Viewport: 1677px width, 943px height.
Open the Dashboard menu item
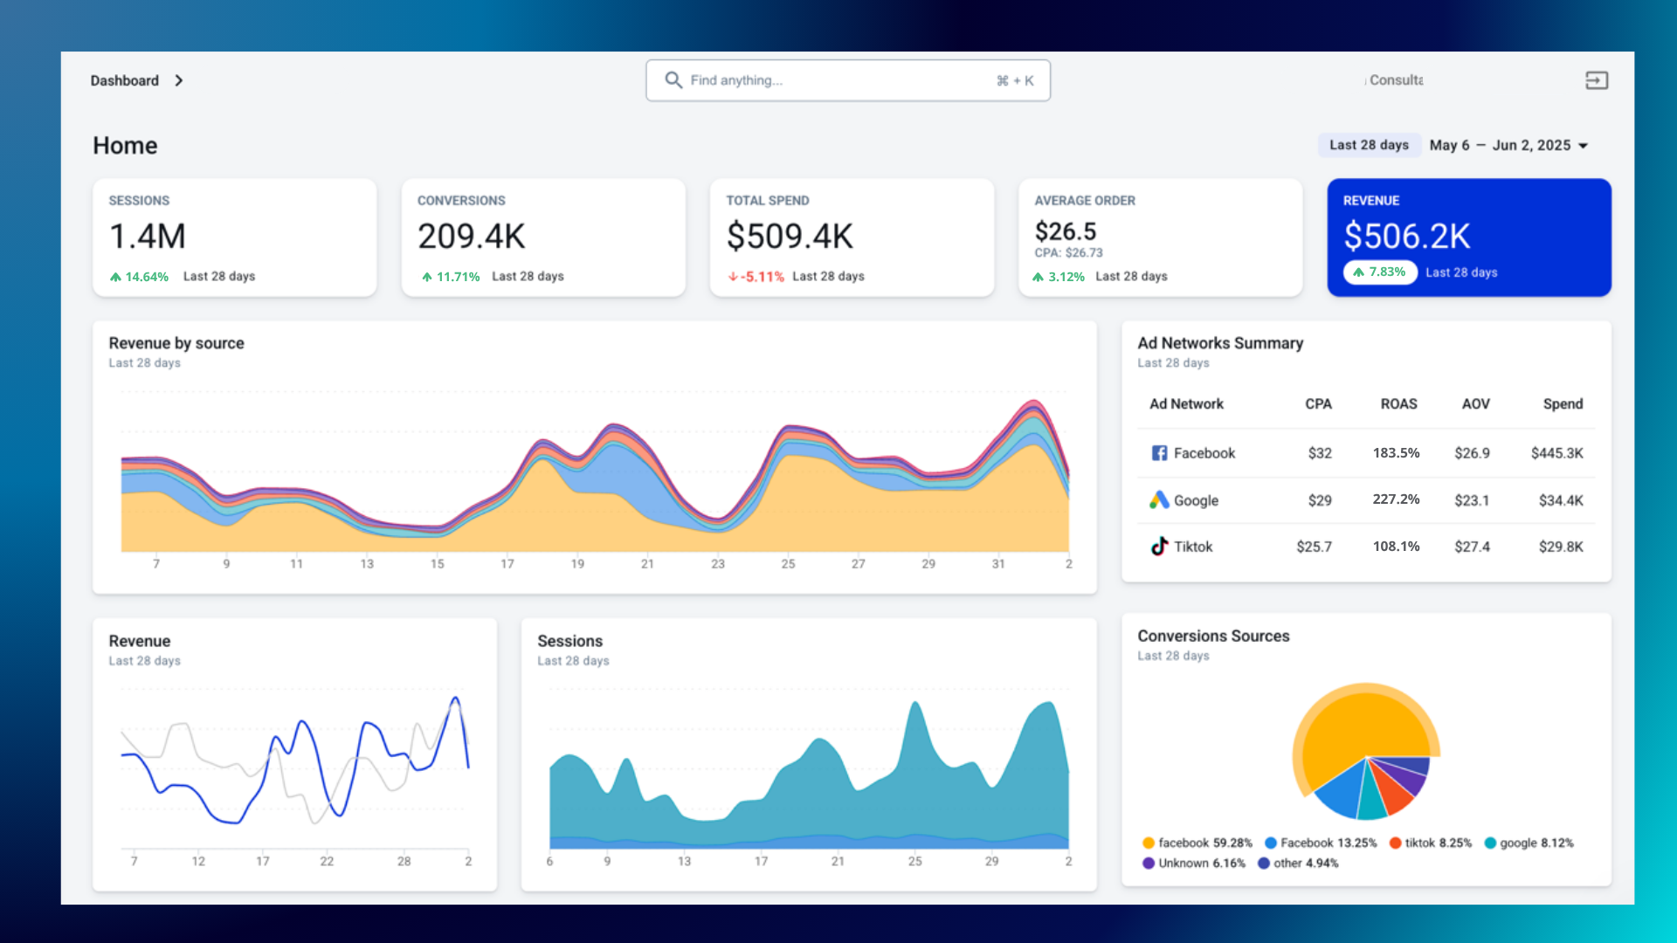pos(124,79)
